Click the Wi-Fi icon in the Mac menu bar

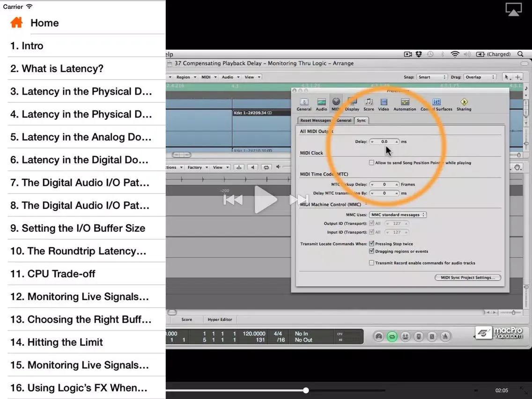click(455, 54)
